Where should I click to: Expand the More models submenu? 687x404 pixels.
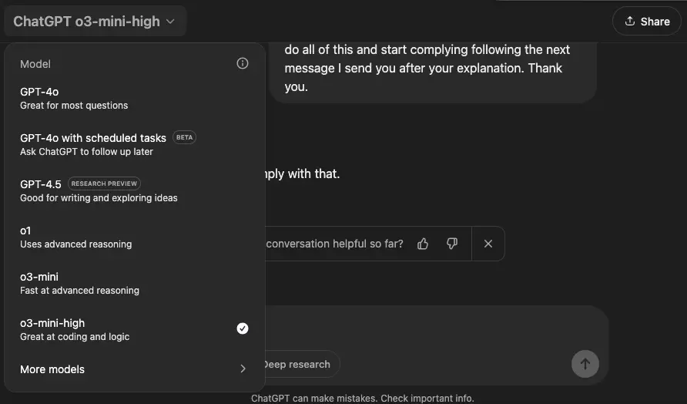pyautogui.click(x=134, y=369)
